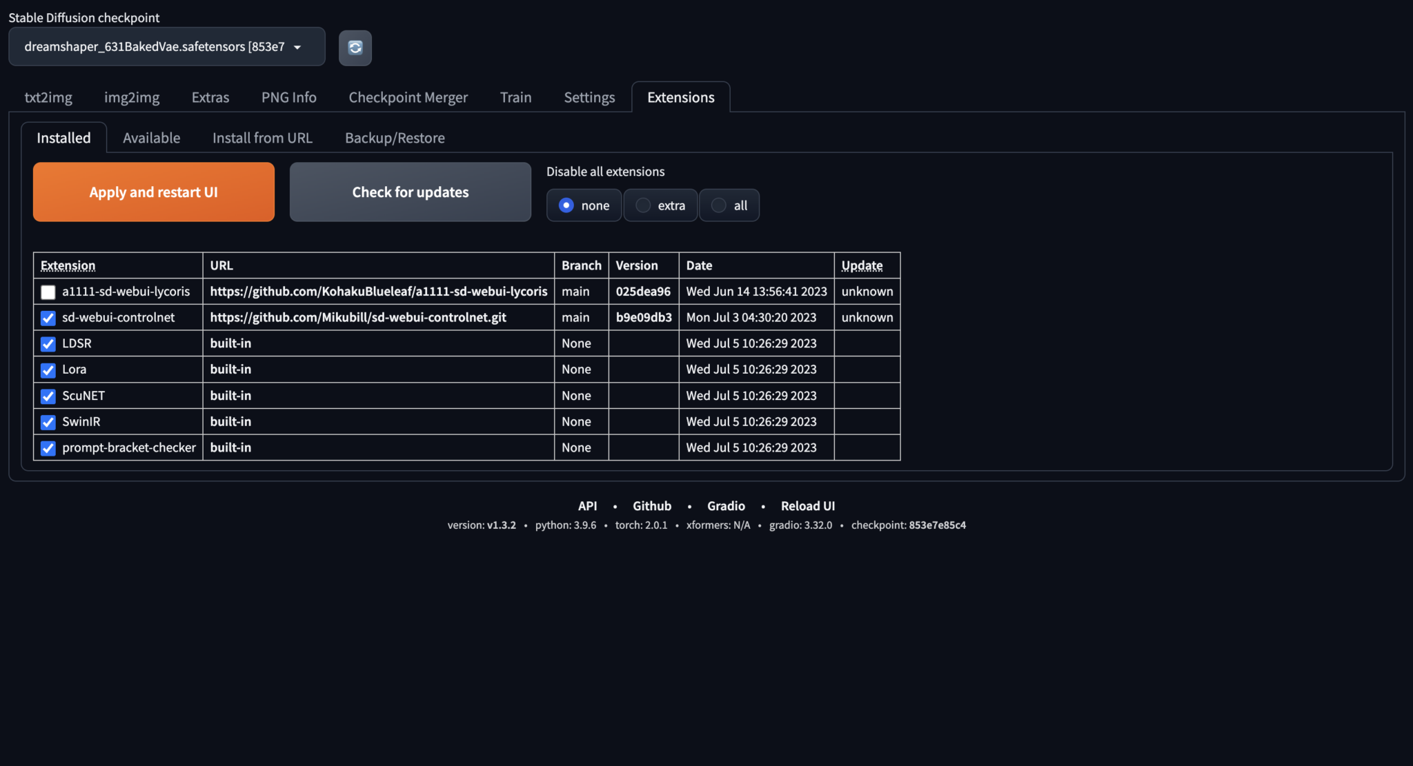Uncheck the prompt-bracket-checker extension

coord(48,448)
